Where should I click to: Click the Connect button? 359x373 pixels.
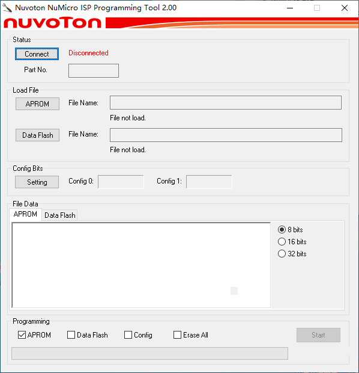pos(37,54)
